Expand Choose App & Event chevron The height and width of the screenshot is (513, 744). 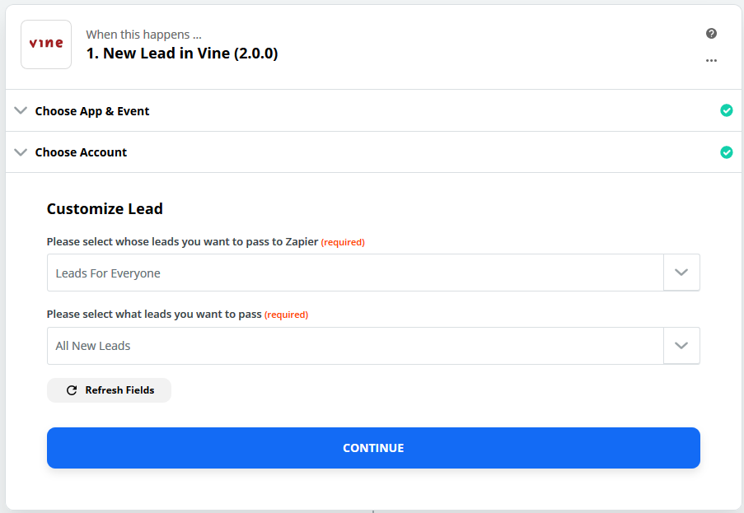[21, 110]
